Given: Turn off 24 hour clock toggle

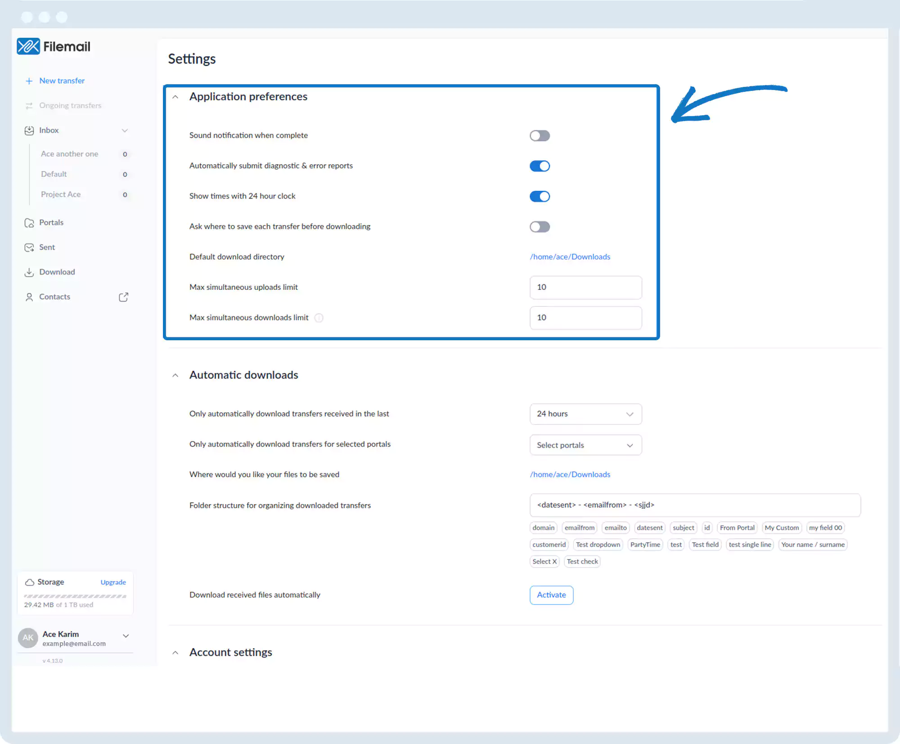Looking at the screenshot, I should pos(540,196).
